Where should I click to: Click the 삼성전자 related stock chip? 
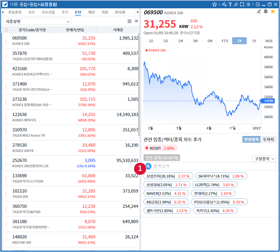tap(168, 176)
